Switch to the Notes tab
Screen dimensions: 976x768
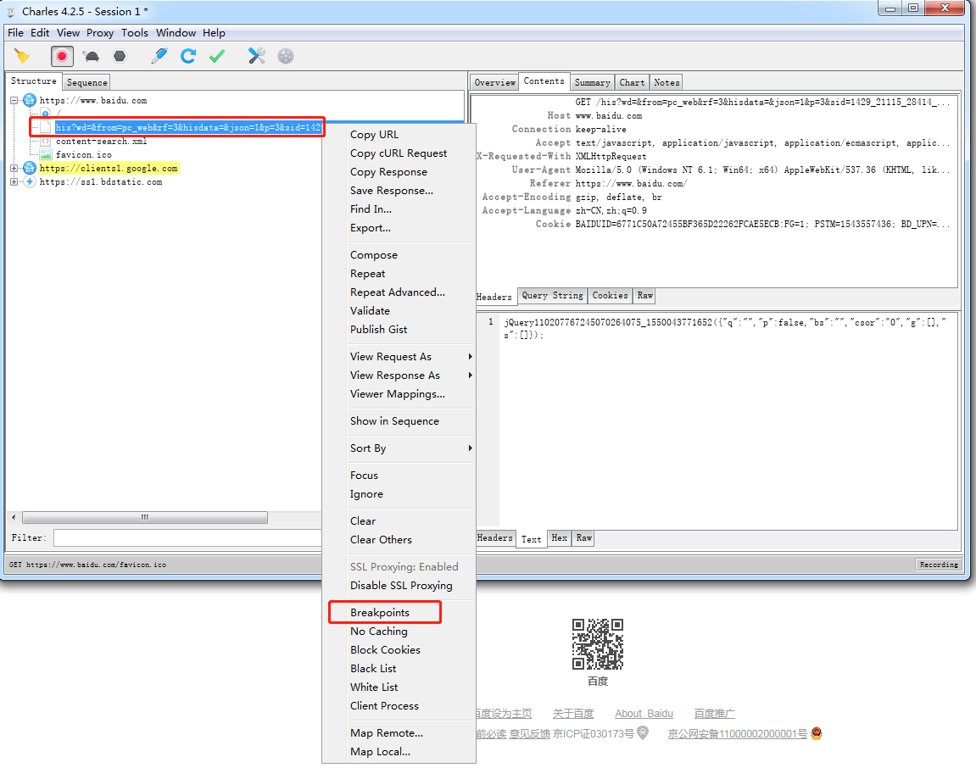[666, 82]
